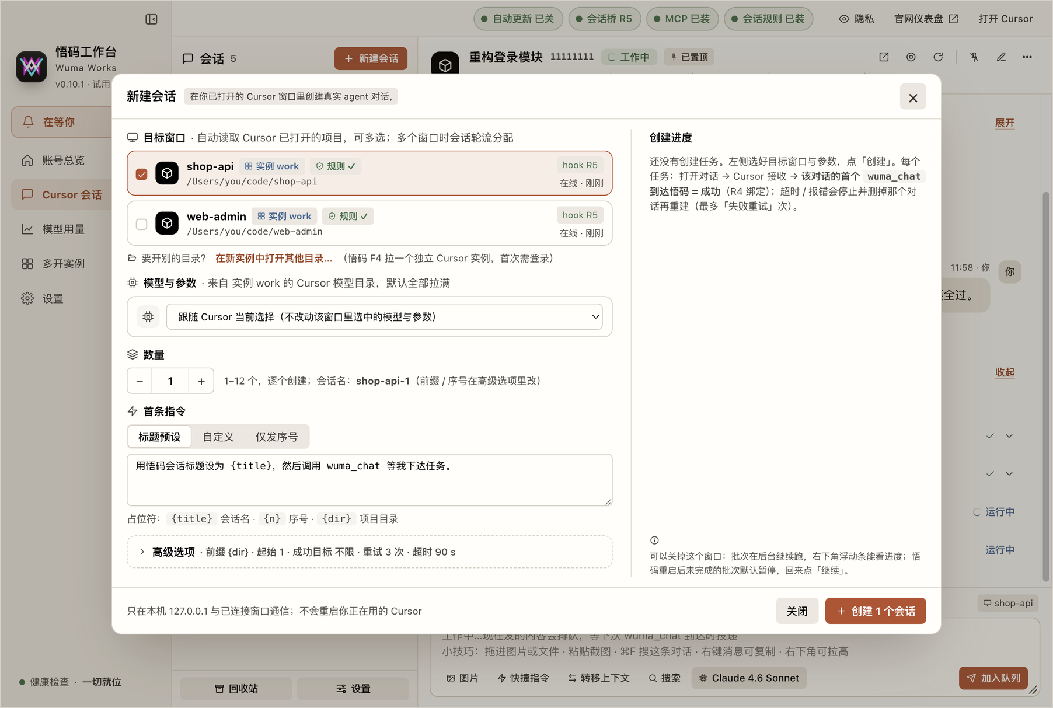The image size is (1053, 708).
Task: Select Cursor 会话 sidebar item
Action: (61, 194)
